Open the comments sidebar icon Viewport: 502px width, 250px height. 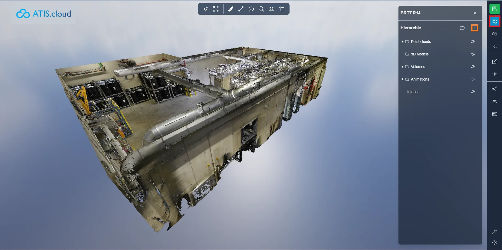click(495, 34)
